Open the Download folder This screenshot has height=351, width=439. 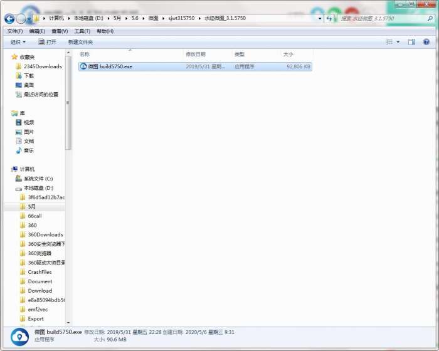36,291
